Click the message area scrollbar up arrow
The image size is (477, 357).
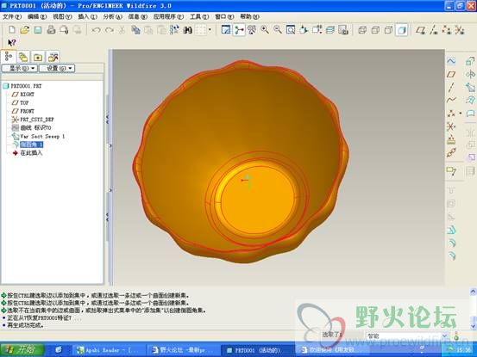473,292
